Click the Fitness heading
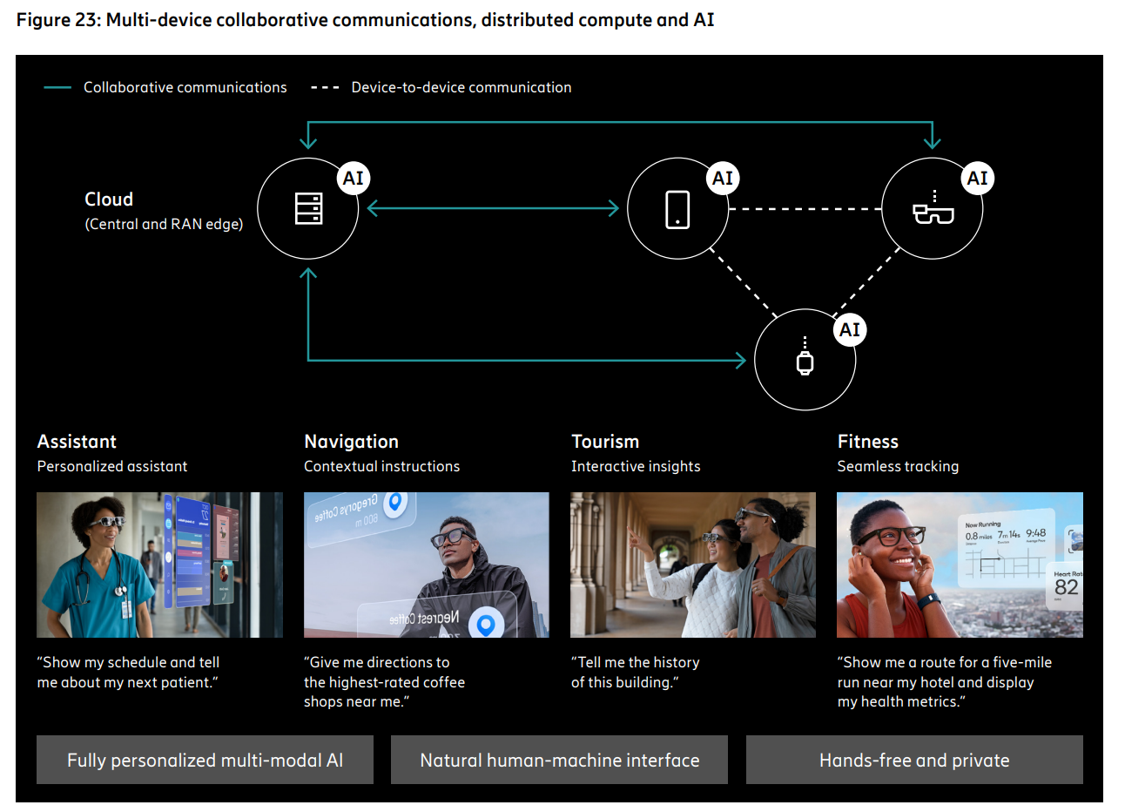This screenshot has height=805, width=1125. point(867,441)
